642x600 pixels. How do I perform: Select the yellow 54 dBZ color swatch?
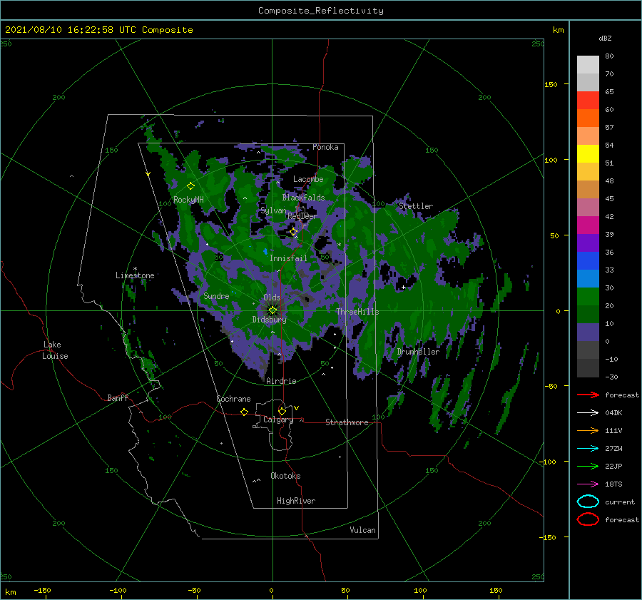[588, 153]
